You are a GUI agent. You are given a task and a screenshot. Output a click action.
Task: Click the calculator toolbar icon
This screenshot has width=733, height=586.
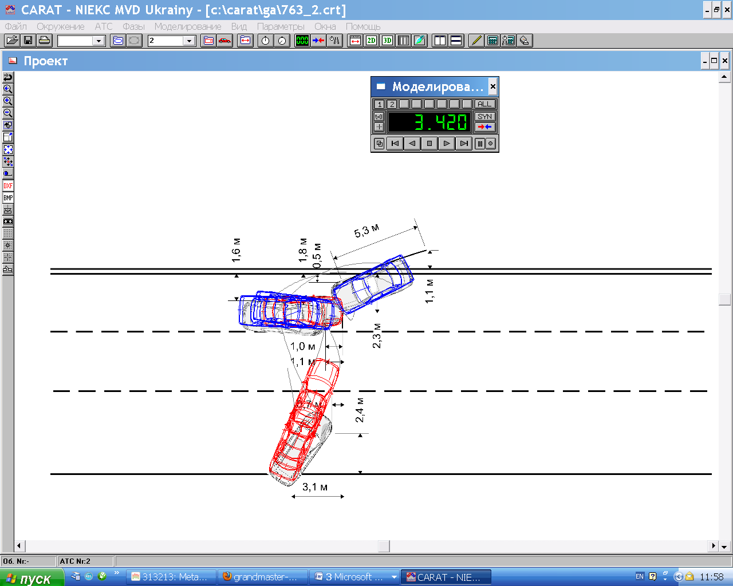click(x=492, y=41)
